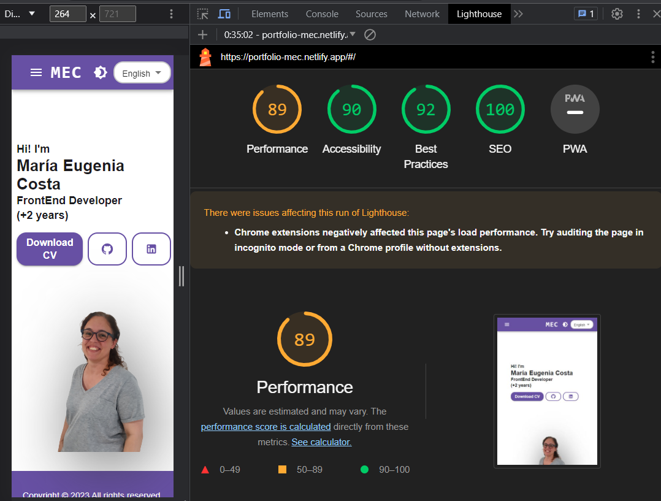Toggle the device emulation toolbar
The height and width of the screenshot is (501, 661).
click(x=224, y=13)
